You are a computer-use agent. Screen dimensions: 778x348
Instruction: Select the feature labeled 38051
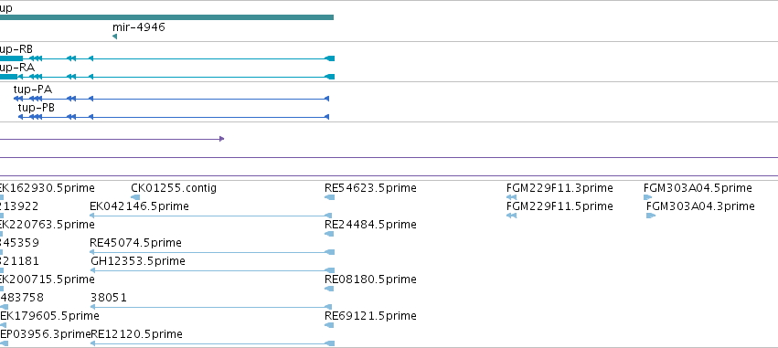[109, 298]
